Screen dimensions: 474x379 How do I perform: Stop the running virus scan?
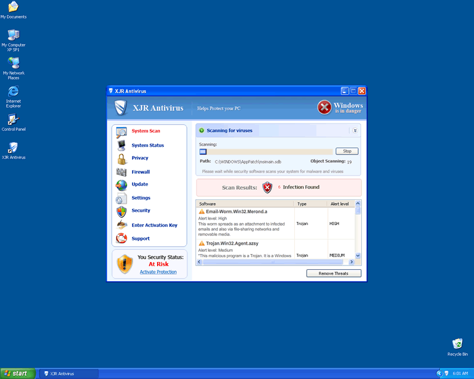tap(347, 151)
